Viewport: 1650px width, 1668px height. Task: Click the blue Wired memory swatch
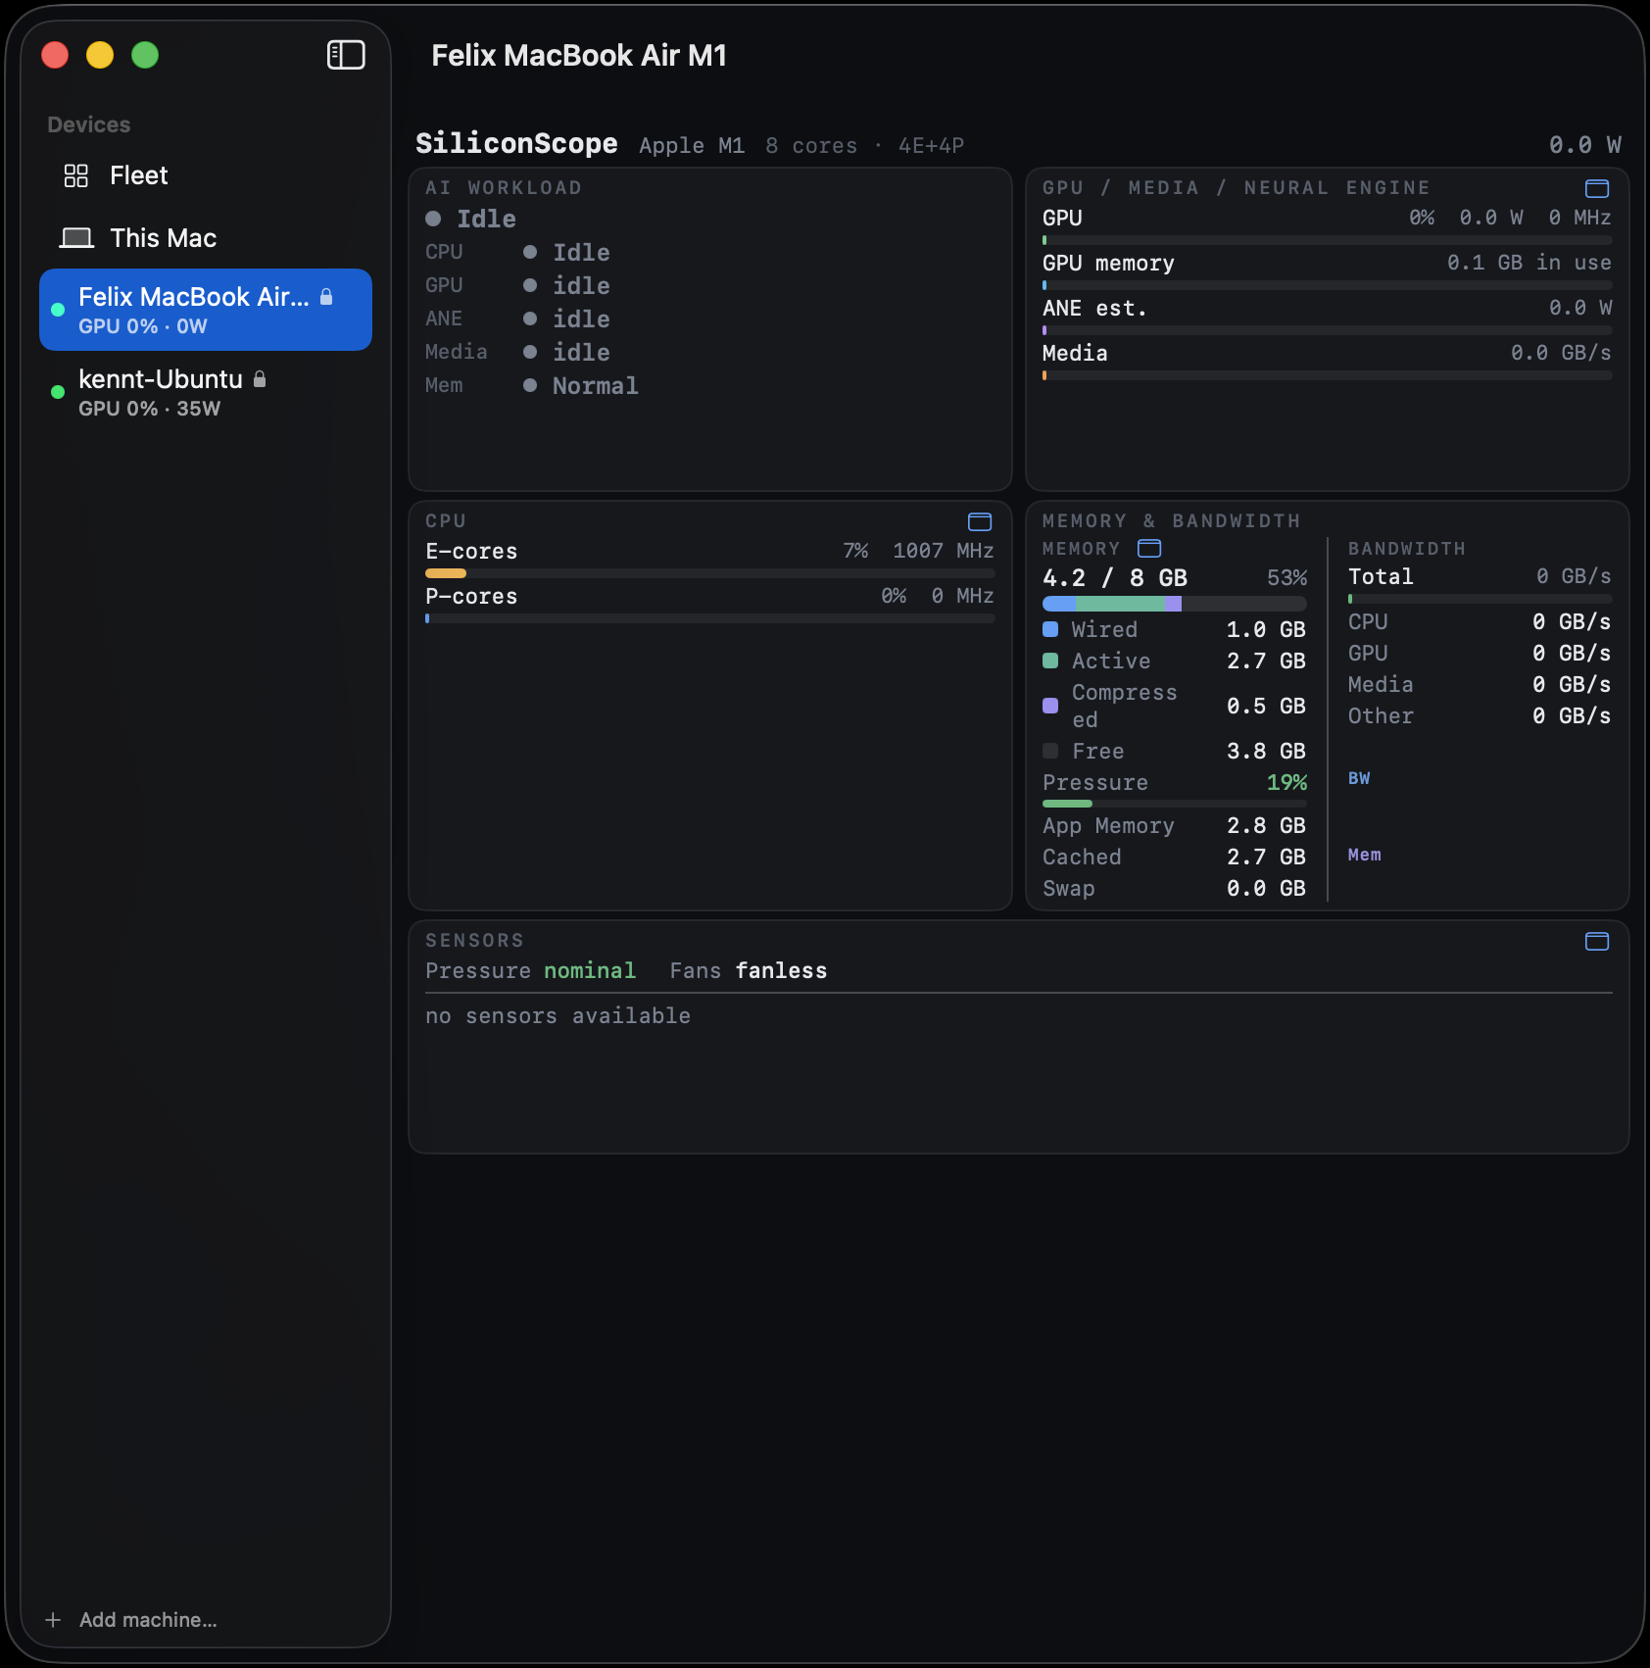tap(1050, 629)
